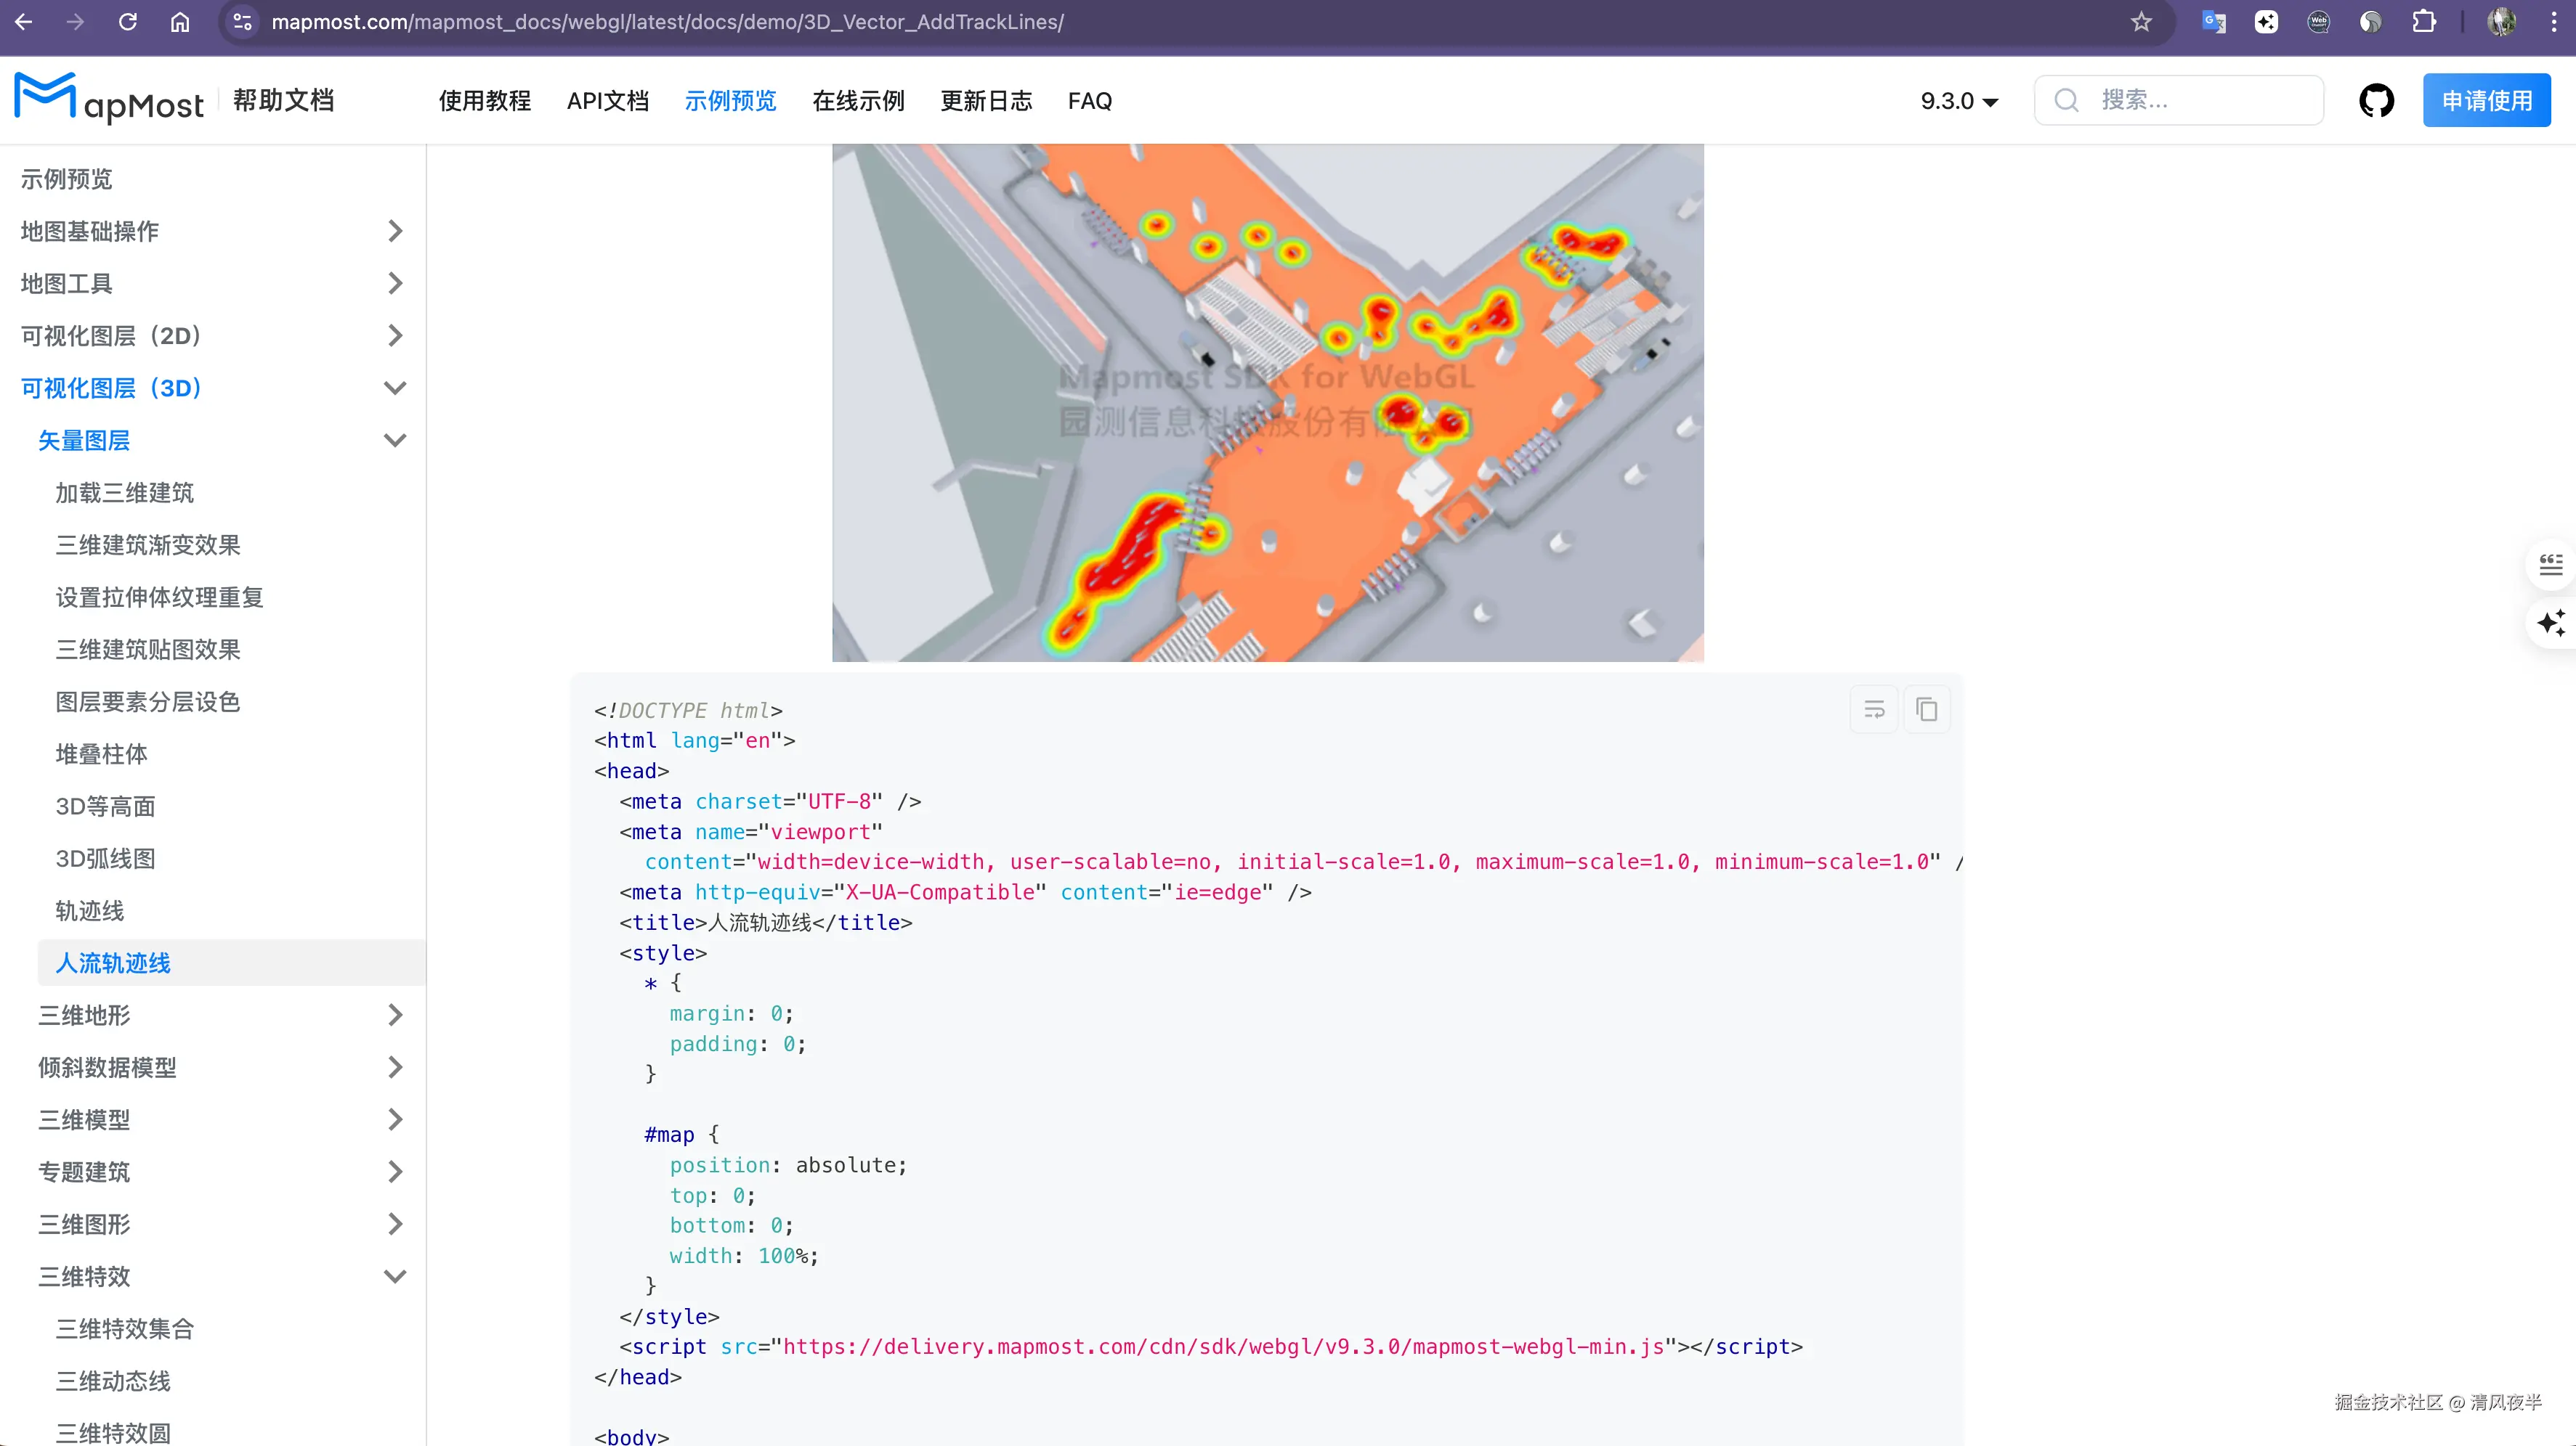Screen dimensions: 2576x1446
Task: Toggle word wrap icon in code block
Action: click(x=1874, y=709)
